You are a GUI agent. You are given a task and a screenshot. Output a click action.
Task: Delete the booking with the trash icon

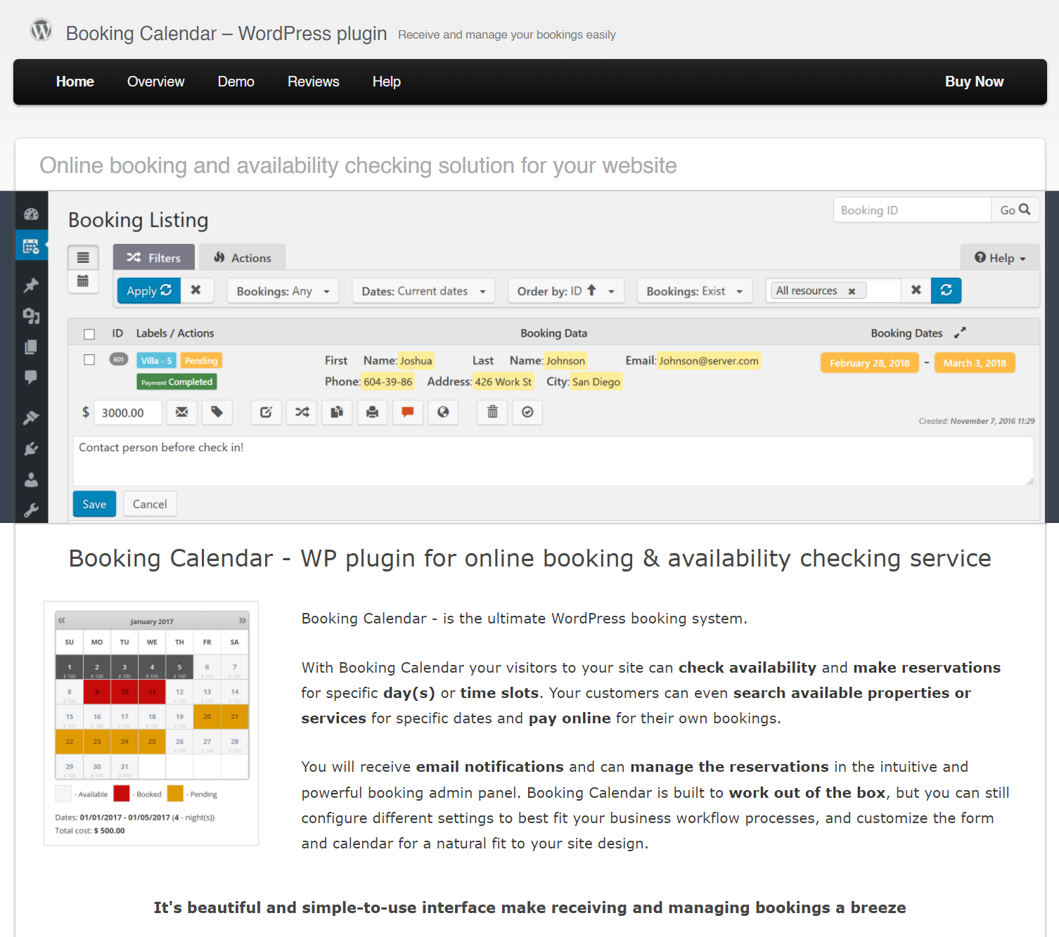[492, 413]
